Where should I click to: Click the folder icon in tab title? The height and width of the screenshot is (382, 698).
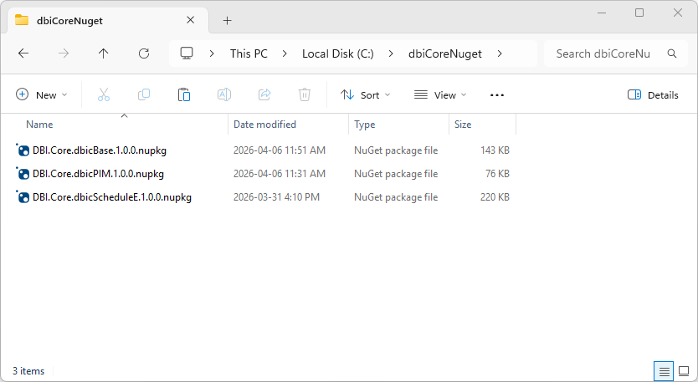click(22, 20)
